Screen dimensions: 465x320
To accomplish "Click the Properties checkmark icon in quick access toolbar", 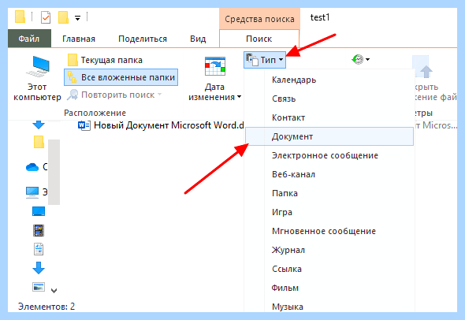I will [46, 17].
